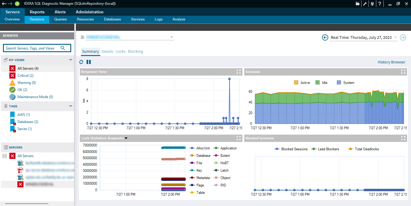The height and width of the screenshot is (206, 411).
Task: Open the help question mark icon
Action: [x=380, y=4]
